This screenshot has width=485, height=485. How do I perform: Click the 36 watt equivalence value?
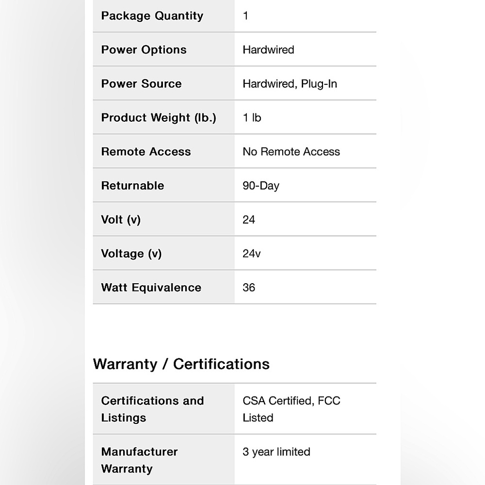pyautogui.click(x=249, y=288)
